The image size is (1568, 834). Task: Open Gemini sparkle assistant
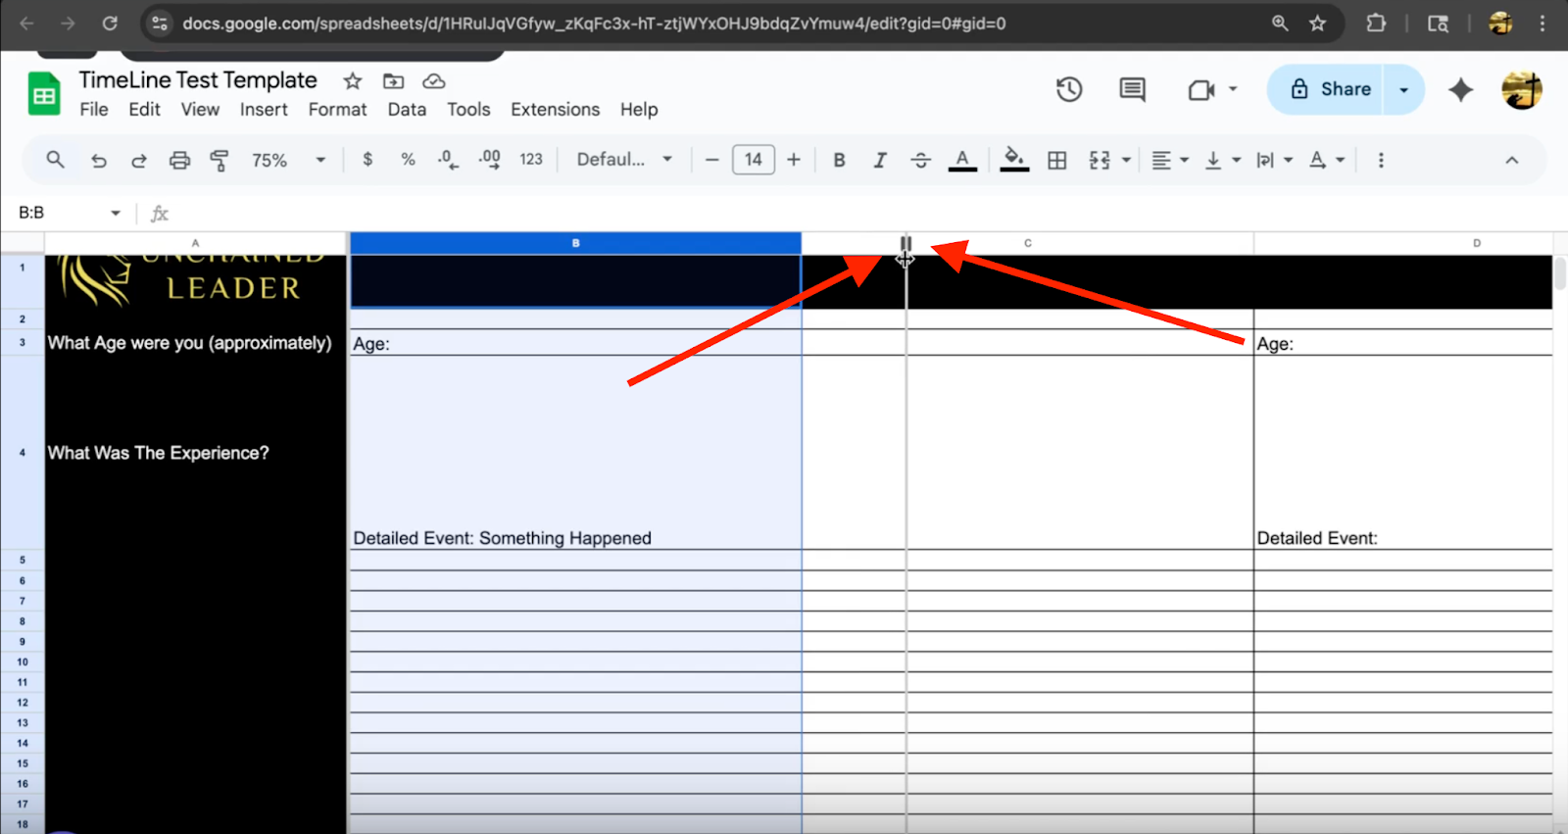[1460, 89]
